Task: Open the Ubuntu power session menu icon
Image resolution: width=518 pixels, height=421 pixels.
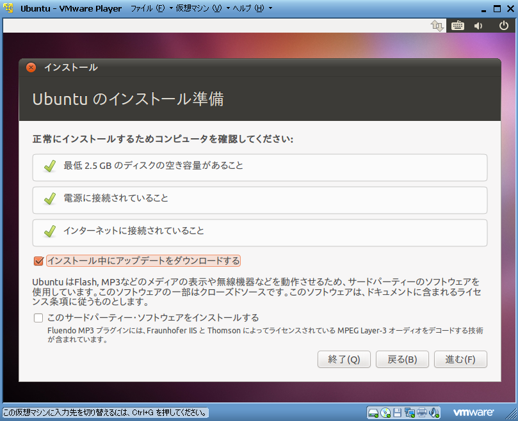Action: (x=503, y=26)
